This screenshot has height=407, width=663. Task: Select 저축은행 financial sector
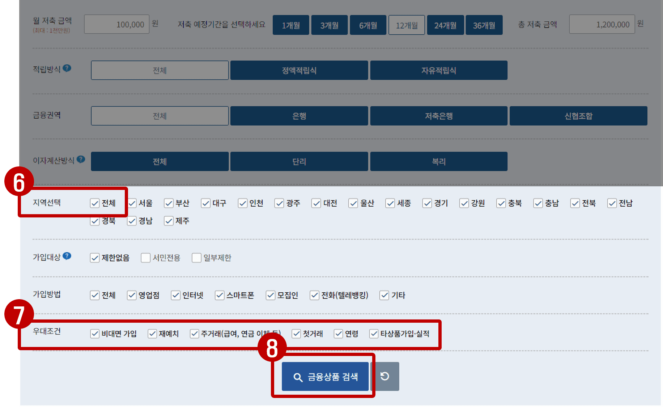coord(438,116)
